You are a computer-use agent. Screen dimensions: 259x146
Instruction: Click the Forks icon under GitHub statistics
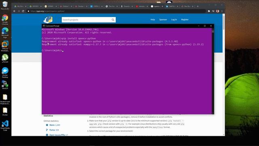47,130
